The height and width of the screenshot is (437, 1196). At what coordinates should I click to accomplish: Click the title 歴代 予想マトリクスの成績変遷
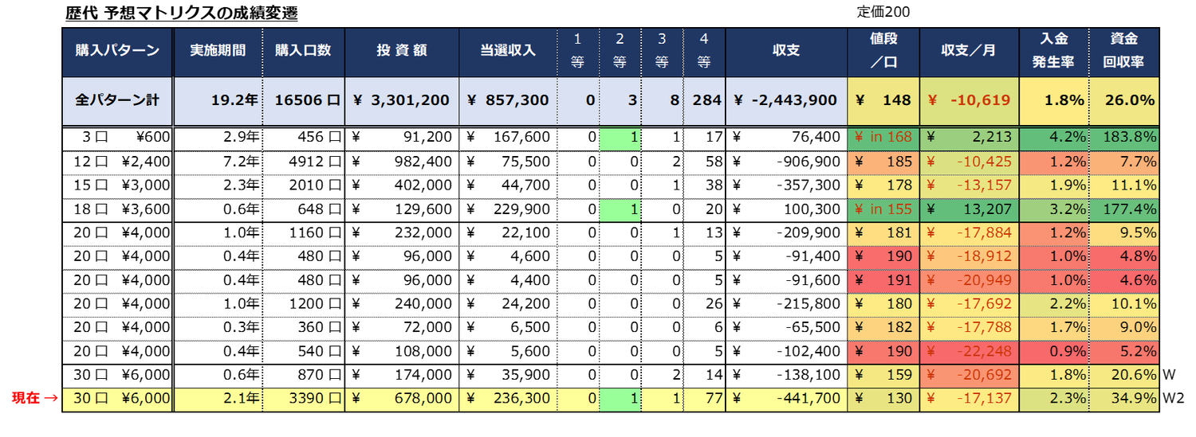[181, 14]
